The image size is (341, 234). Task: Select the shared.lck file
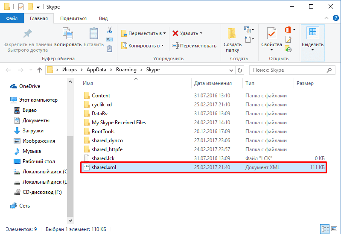[x=204, y=158]
